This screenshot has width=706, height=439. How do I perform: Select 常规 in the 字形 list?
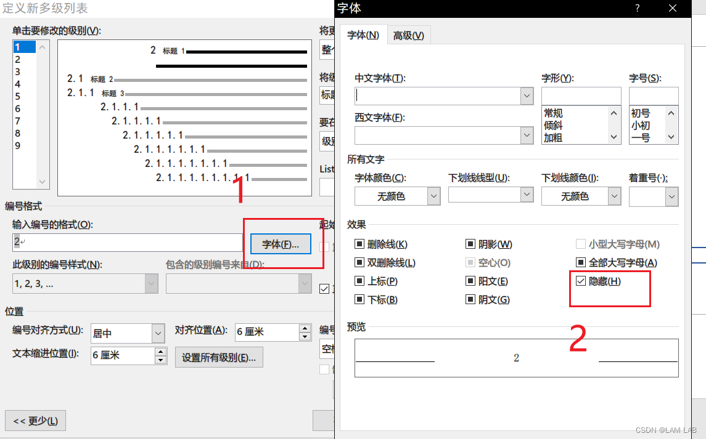click(x=553, y=113)
